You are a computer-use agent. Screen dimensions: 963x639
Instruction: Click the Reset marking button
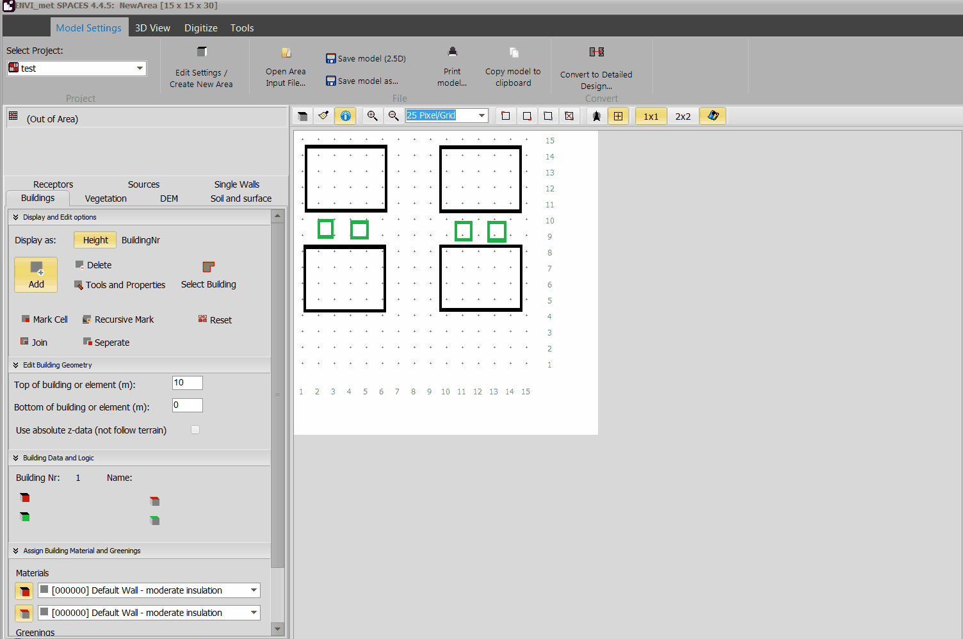coord(215,319)
